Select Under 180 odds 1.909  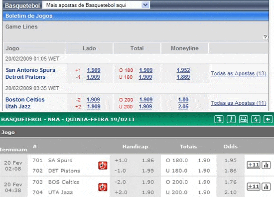[145, 77]
